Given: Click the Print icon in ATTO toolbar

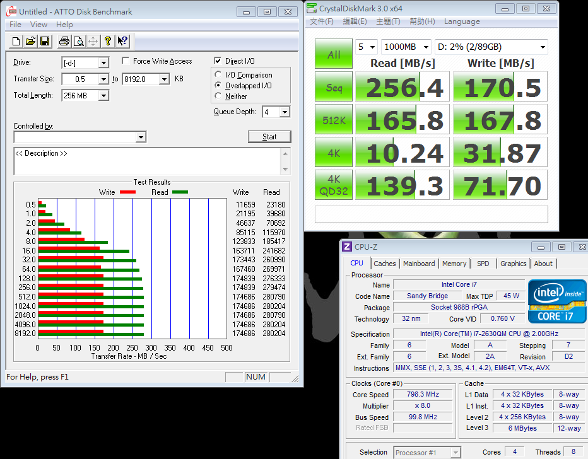Looking at the screenshot, I should [64, 41].
